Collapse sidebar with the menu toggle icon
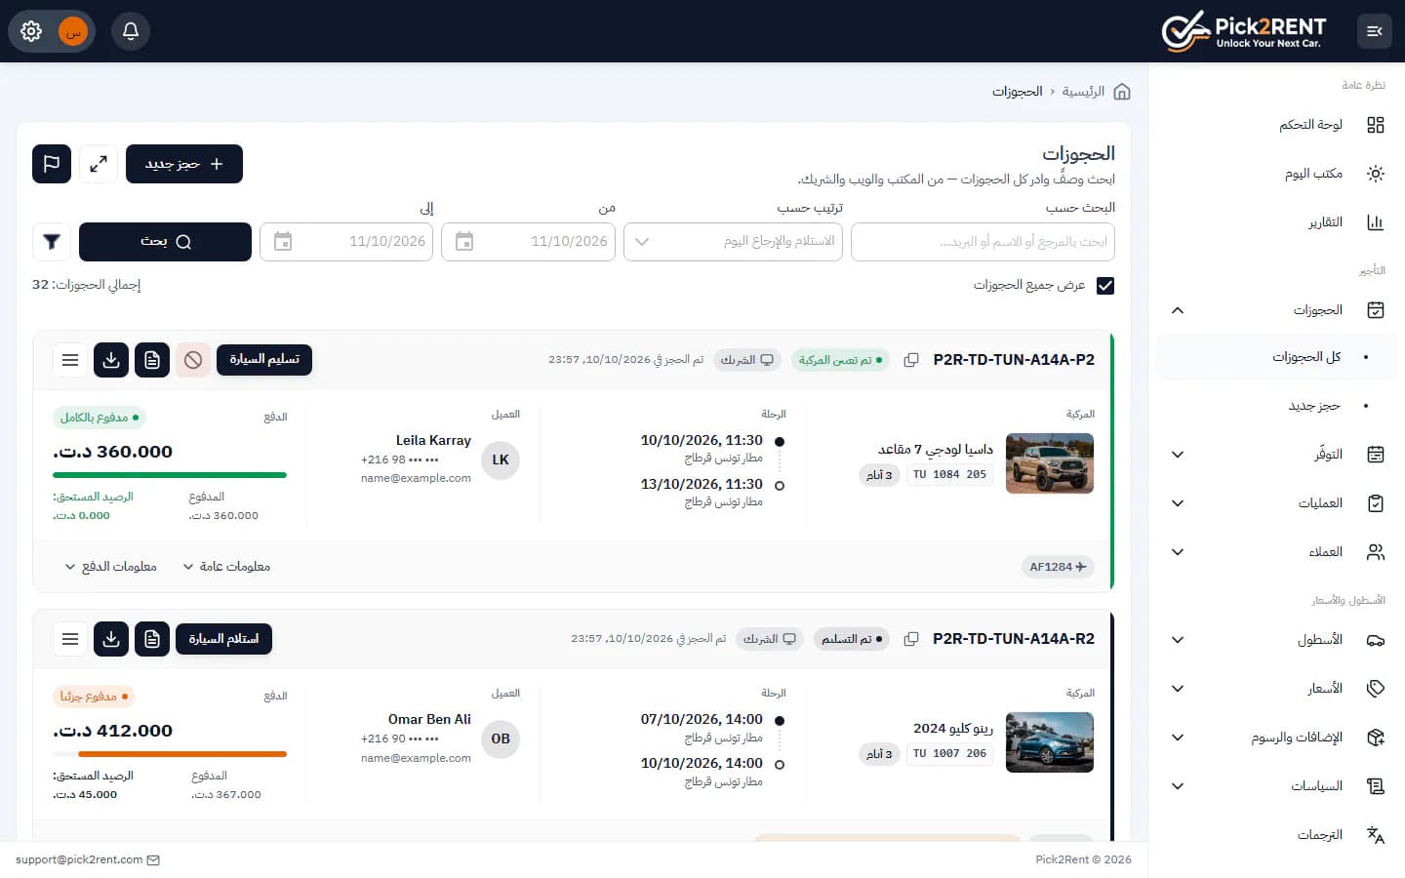The image size is (1405, 878). [1375, 31]
